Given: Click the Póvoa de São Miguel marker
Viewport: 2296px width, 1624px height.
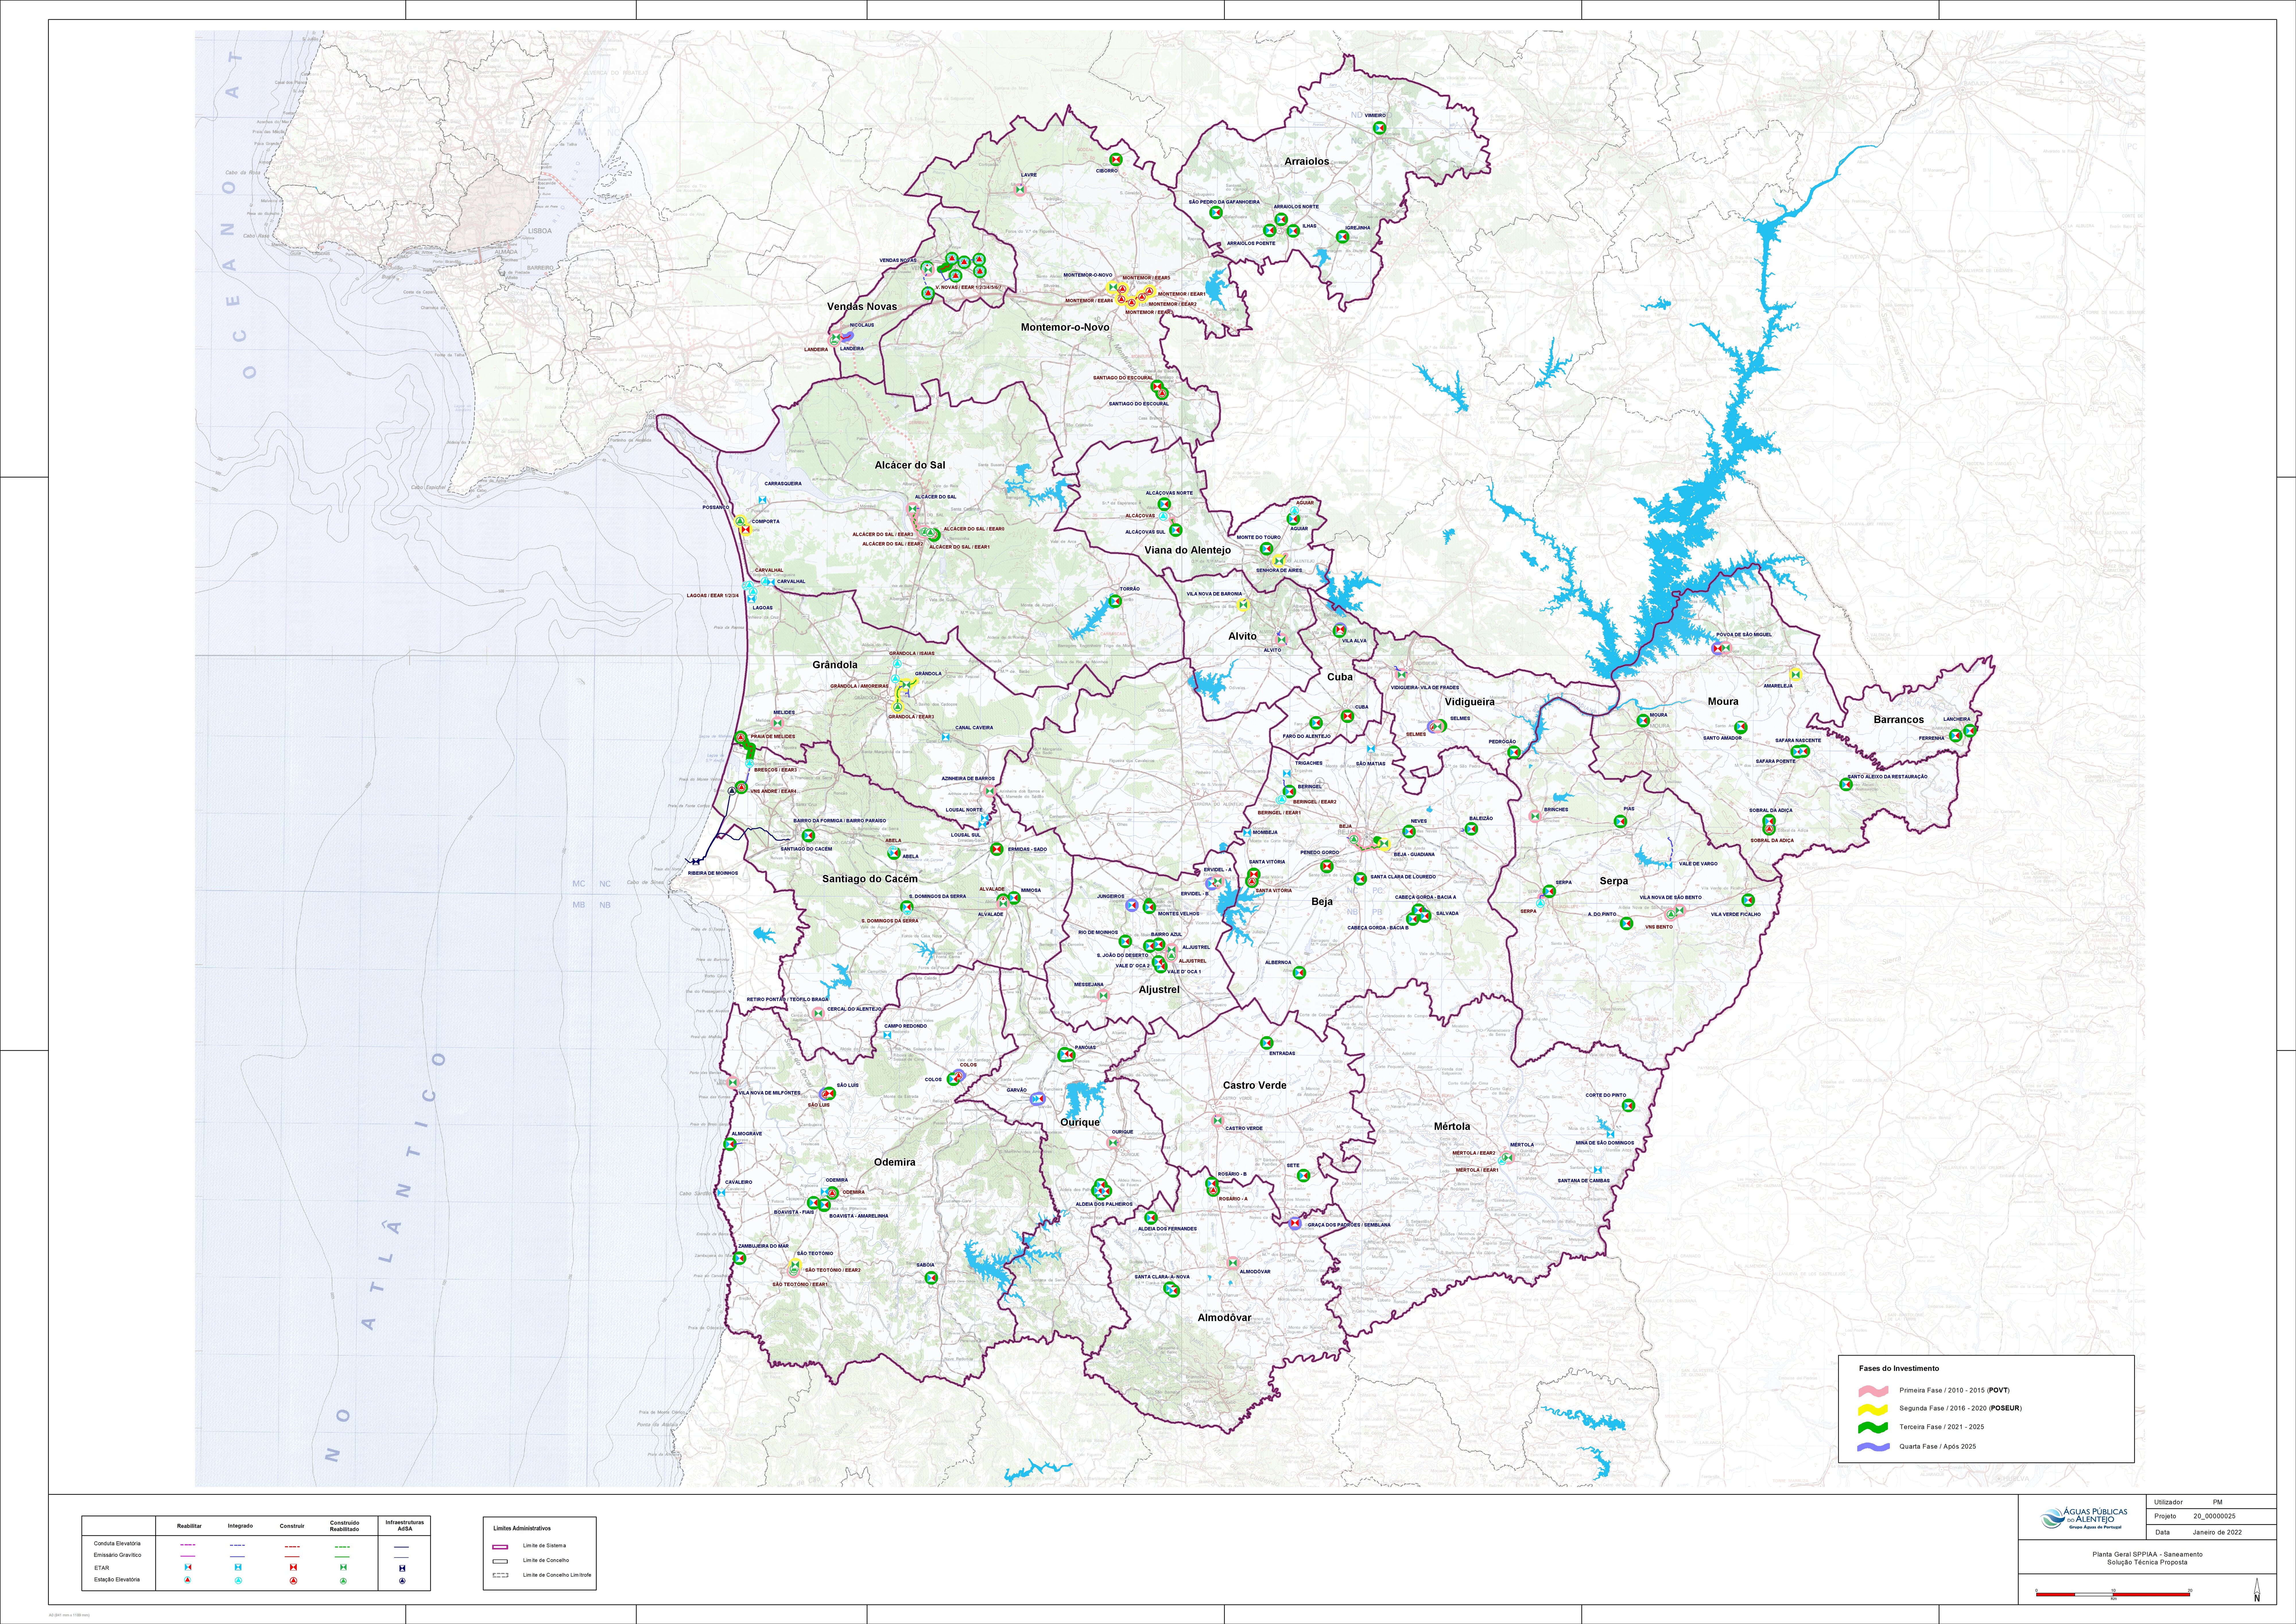Looking at the screenshot, I should click(x=1722, y=648).
